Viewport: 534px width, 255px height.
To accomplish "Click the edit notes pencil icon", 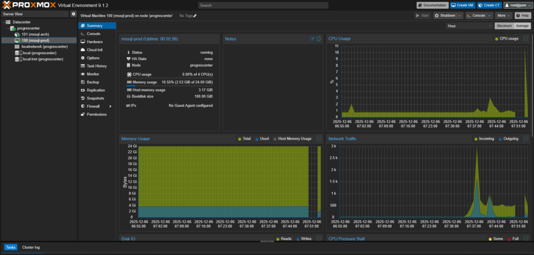I will (312, 39).
